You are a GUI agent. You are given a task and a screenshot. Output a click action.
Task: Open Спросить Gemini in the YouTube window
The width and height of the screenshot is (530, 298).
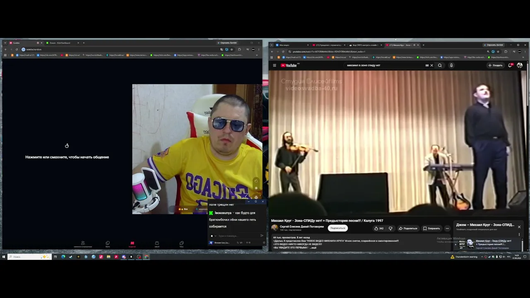[x=494, y=45]
